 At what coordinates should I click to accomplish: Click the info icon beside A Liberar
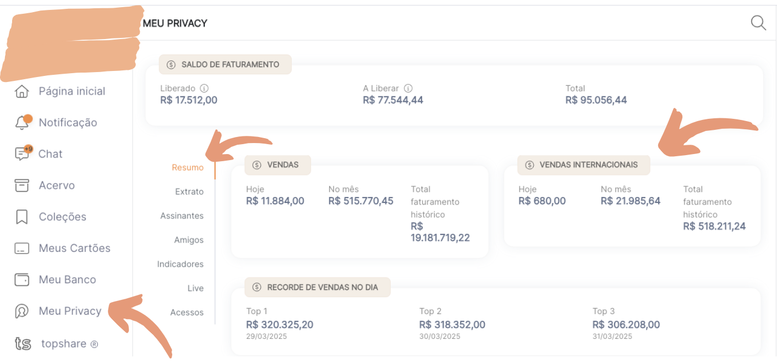click(408, 88)
